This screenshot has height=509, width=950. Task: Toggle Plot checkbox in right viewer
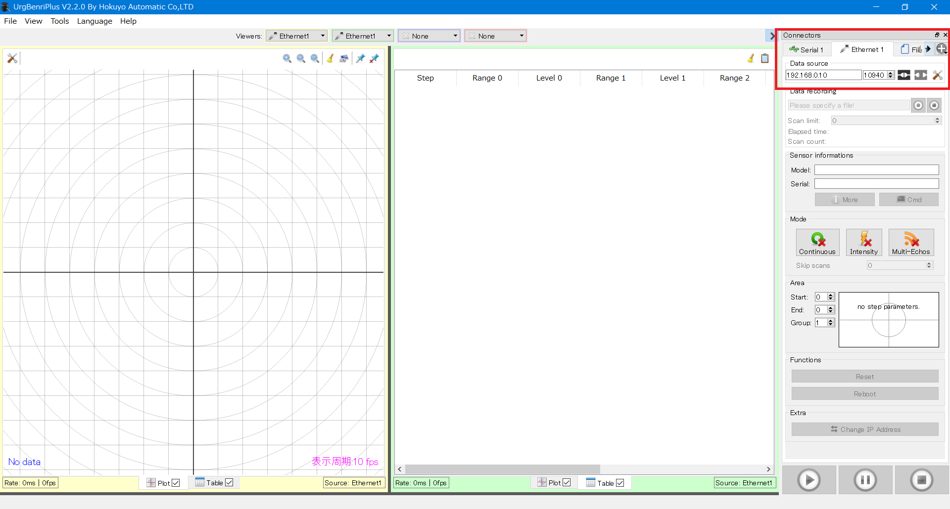pos(567,483)
